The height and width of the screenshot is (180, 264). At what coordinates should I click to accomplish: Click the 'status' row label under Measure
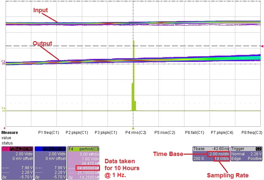coord(7,143)
